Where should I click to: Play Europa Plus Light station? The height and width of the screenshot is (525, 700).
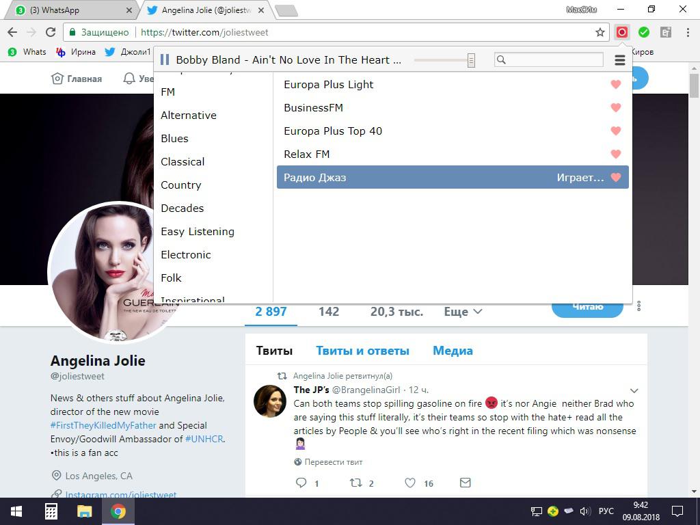(329, 84)
